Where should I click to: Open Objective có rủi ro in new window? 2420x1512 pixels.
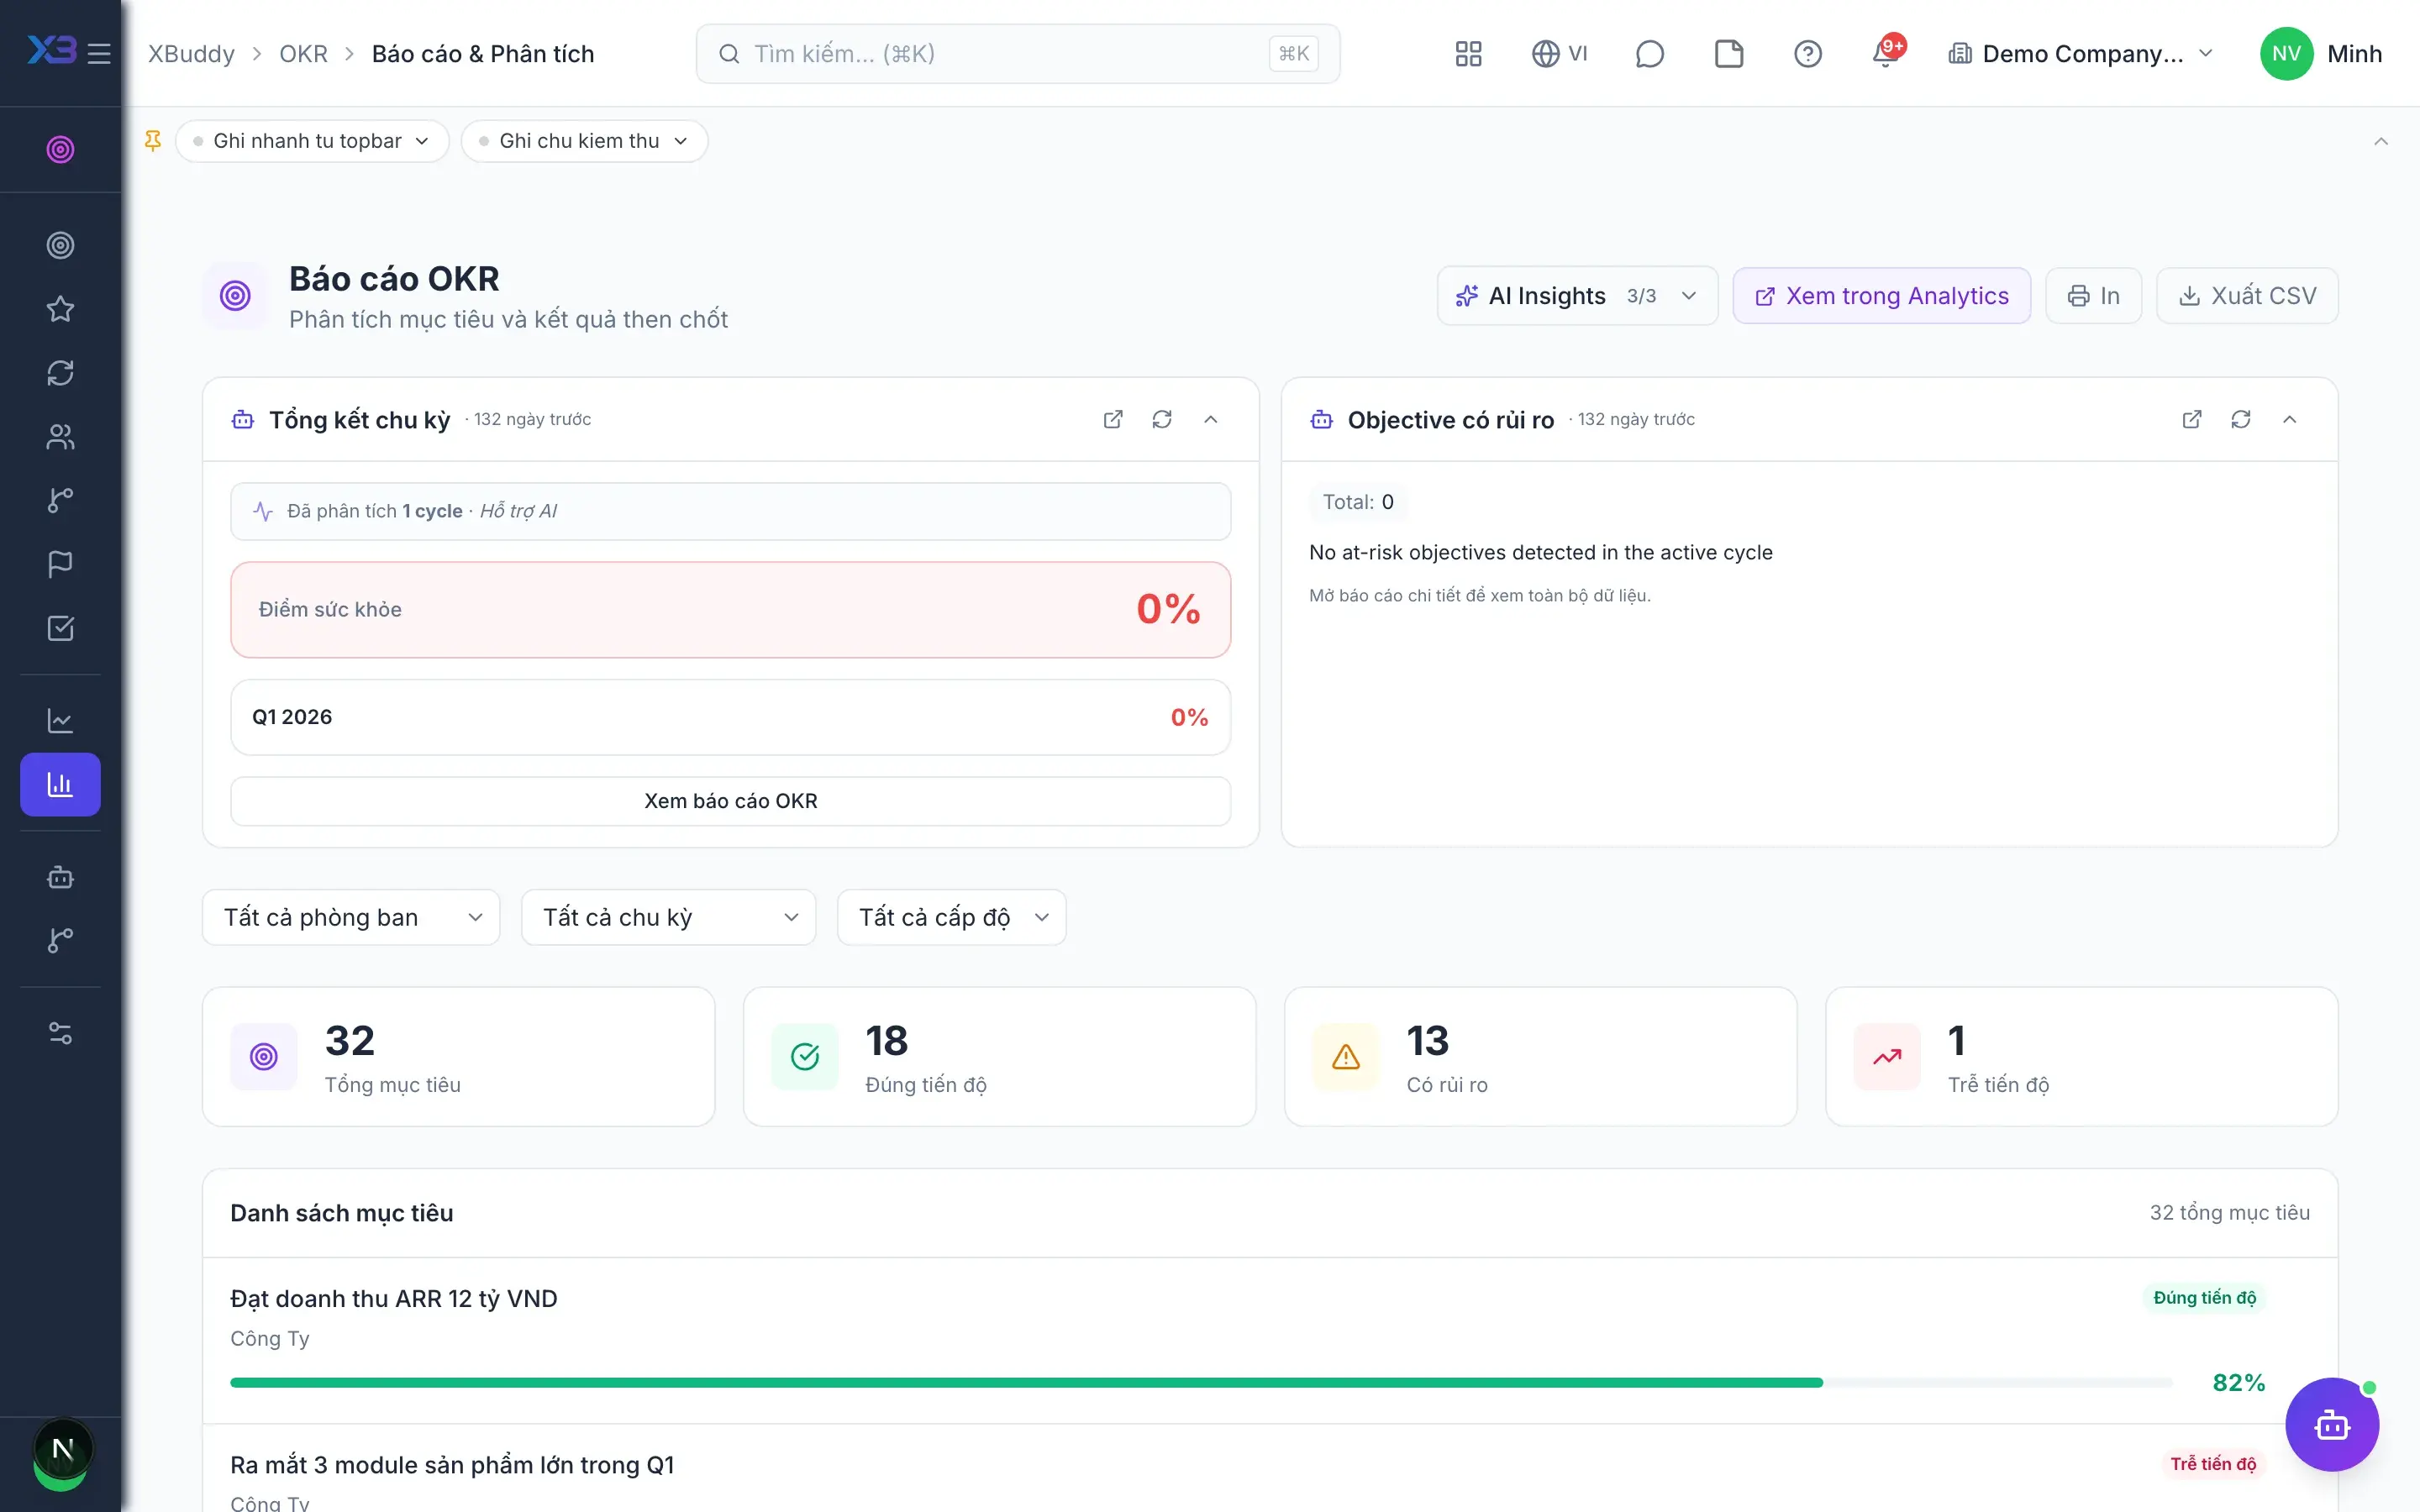[x=2192, y=419]
